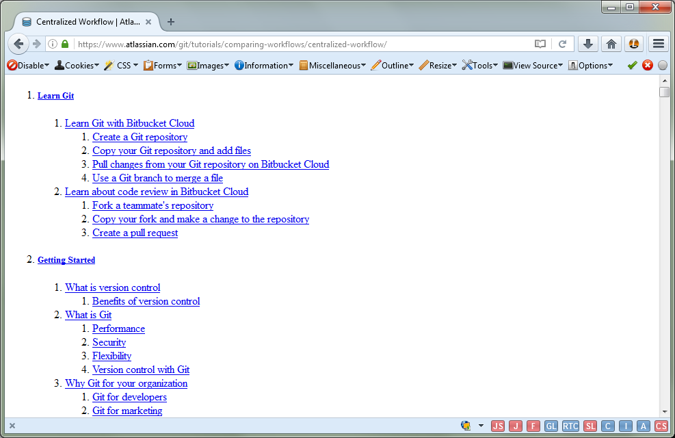Screen dimensions: 675x438
Task: Toggle the C button in status bar
Action: [x=608, y=426]
